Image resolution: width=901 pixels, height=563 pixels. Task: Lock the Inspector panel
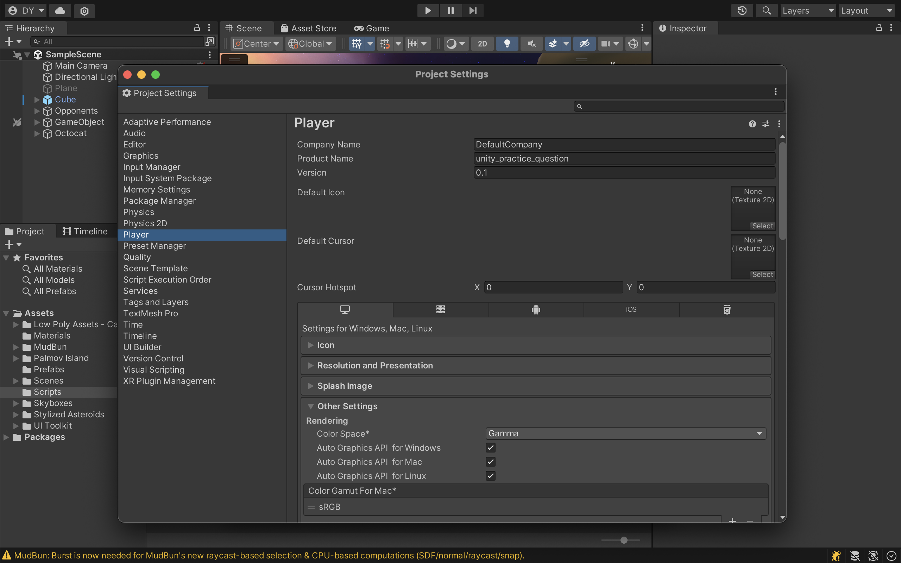879,27
